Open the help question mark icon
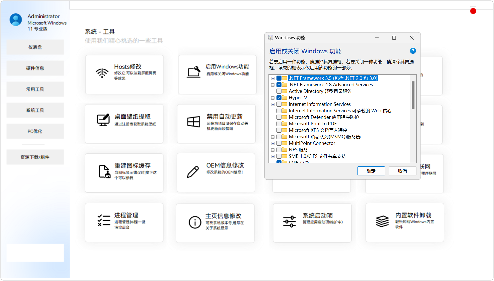 coord(413,51)
